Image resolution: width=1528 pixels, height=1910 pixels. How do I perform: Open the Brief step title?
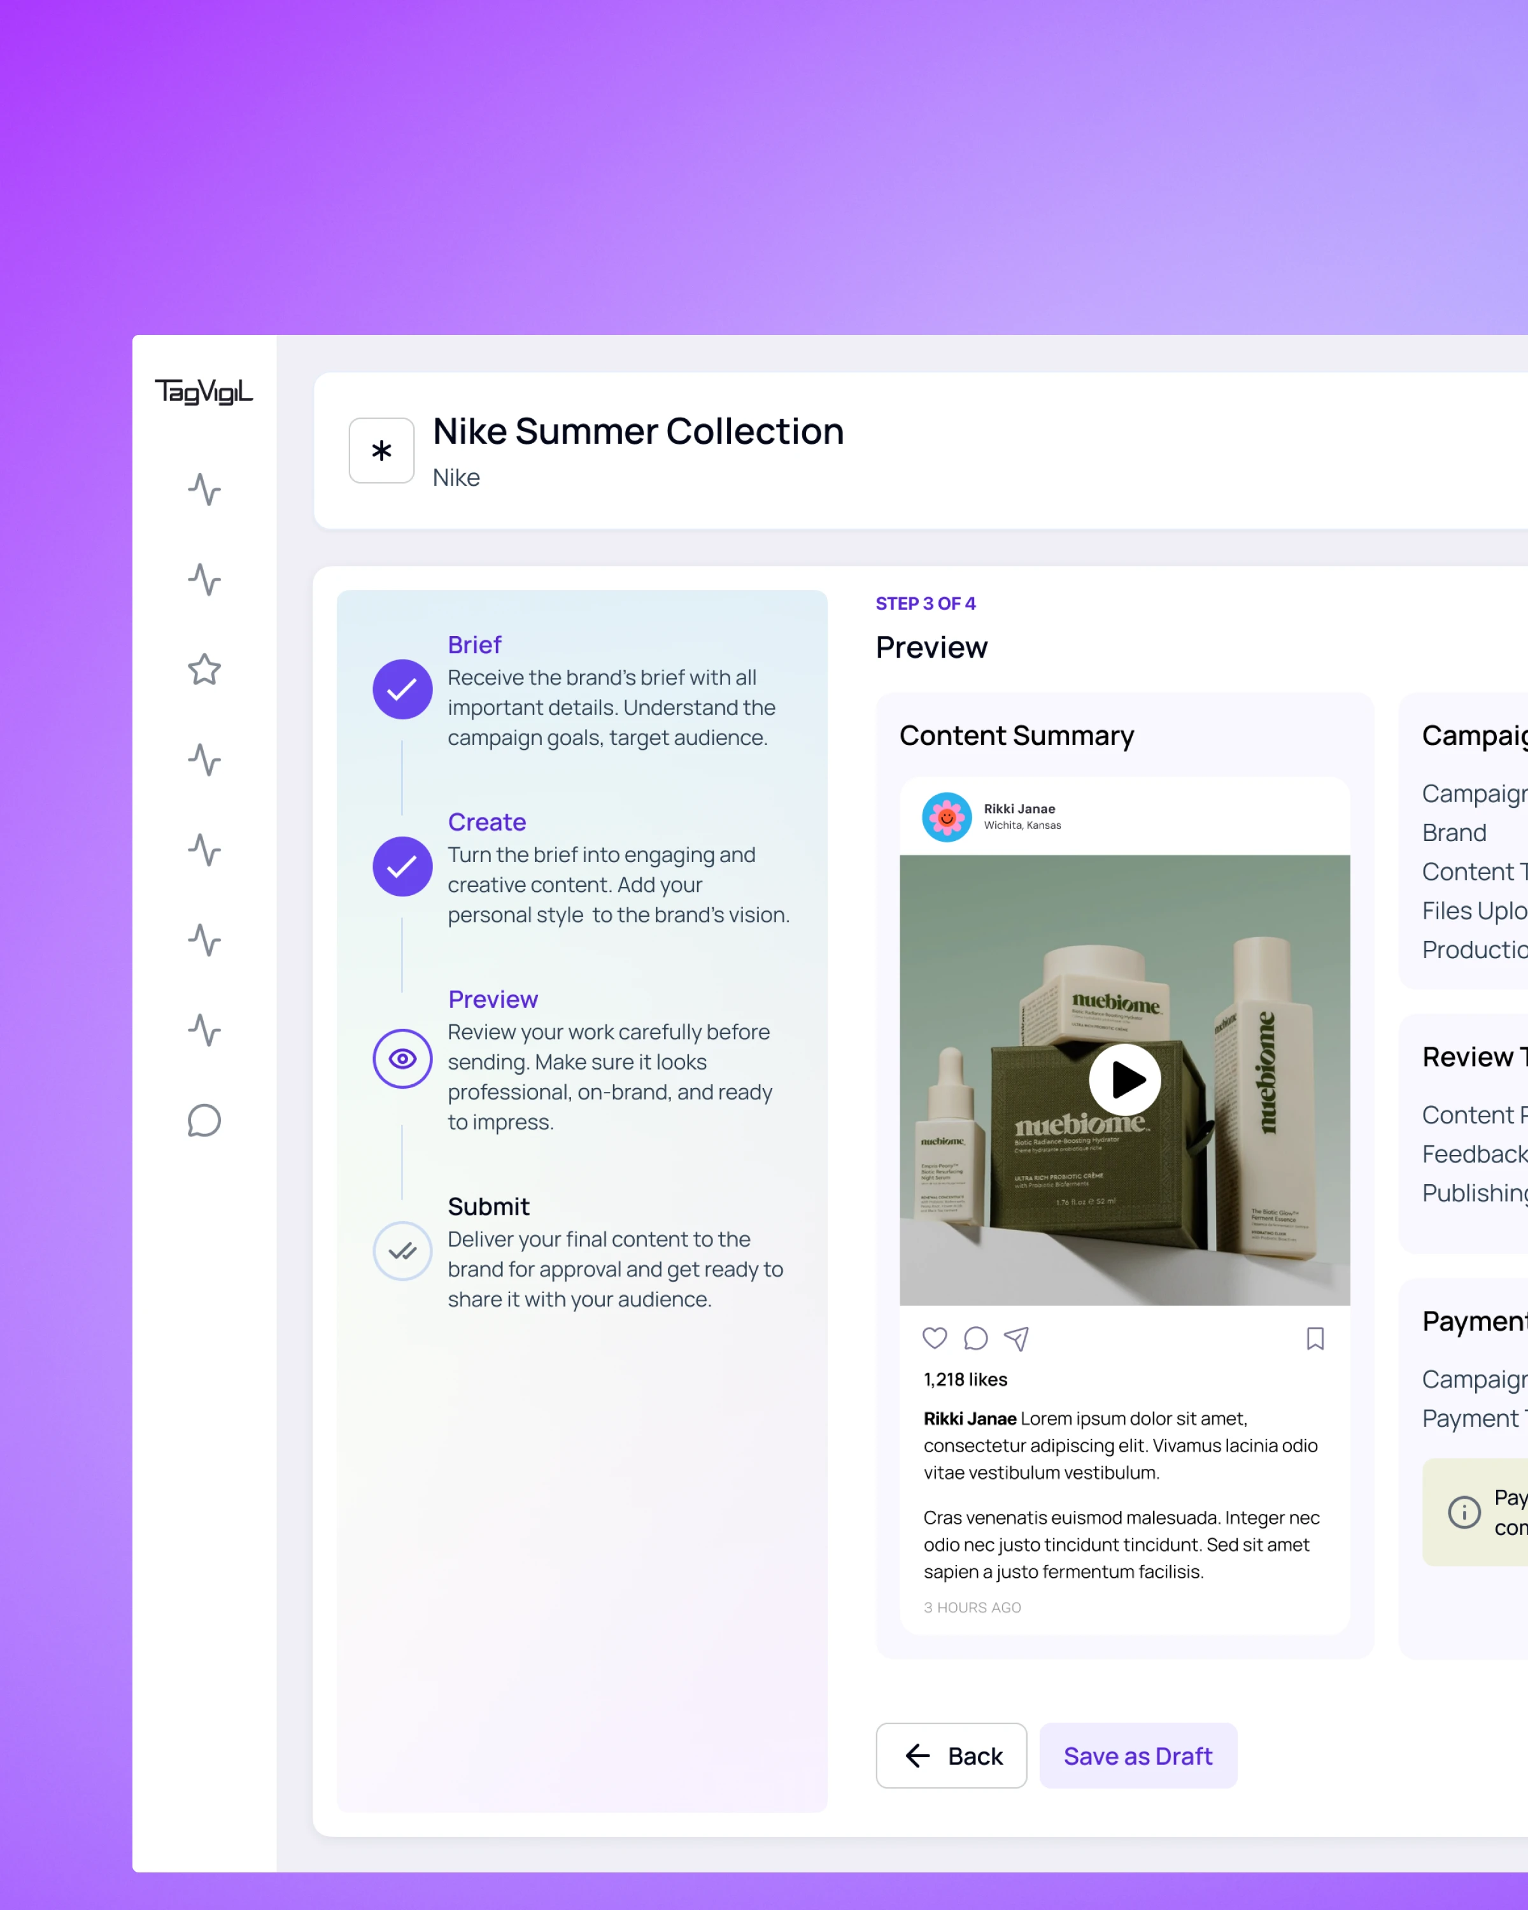(474, 645)
